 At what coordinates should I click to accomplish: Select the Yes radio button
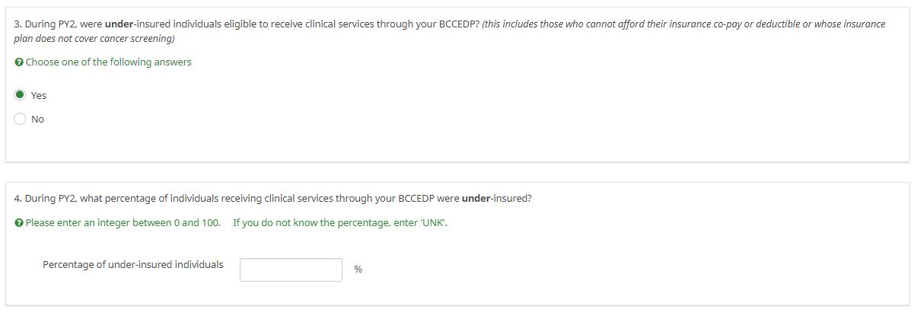tap(20, 95)
